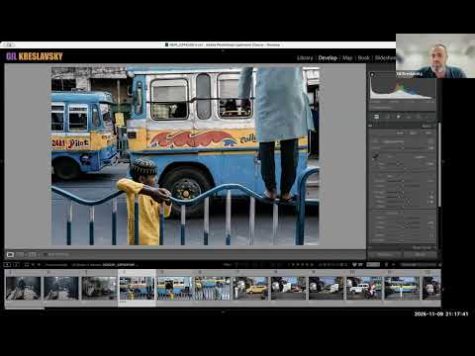The width and height of the screenshot is (475, 356).
Task: Select highlighted fourth bus thumbnail
Action: coord(137,288)
